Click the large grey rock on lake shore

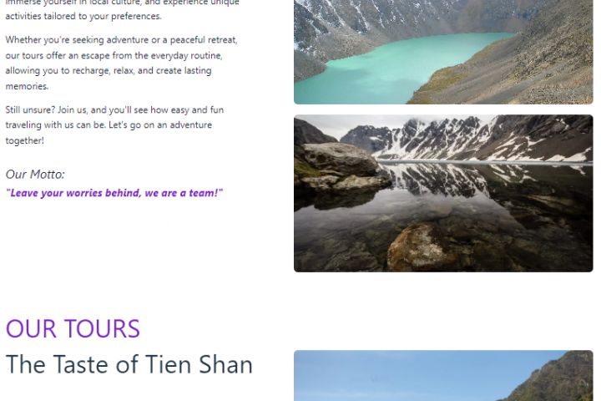pos(339,160)
